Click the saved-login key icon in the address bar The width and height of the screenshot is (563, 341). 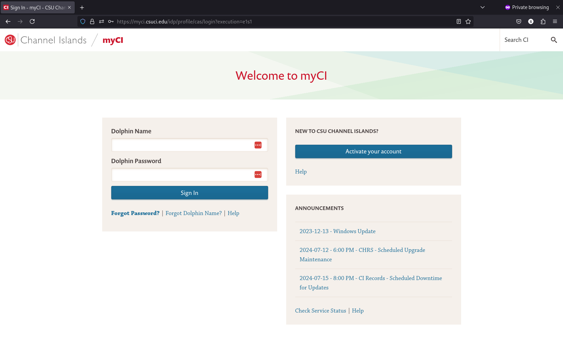111,21
